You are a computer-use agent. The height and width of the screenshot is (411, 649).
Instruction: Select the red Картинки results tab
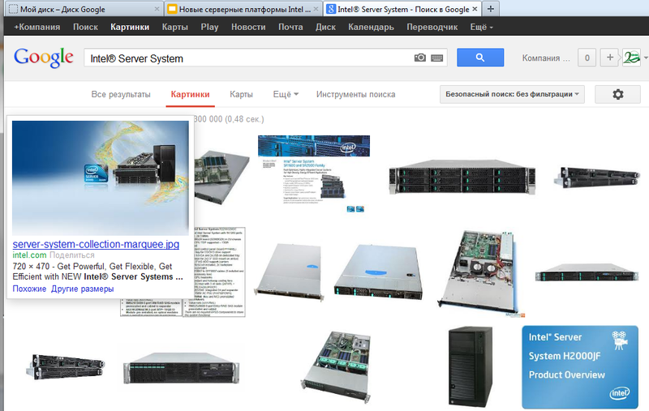[x=190, y=95]
